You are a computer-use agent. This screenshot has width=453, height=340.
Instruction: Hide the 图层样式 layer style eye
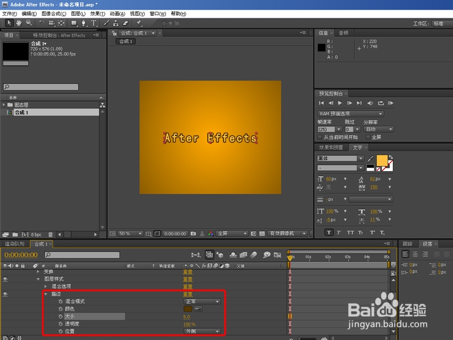pyautogui.click(x=5, y=279)
